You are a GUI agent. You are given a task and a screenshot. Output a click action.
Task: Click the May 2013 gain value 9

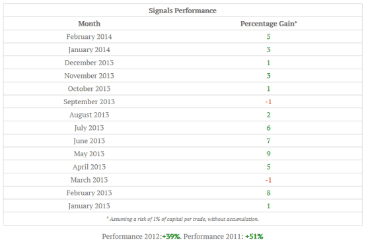click(x=268, y=154)
